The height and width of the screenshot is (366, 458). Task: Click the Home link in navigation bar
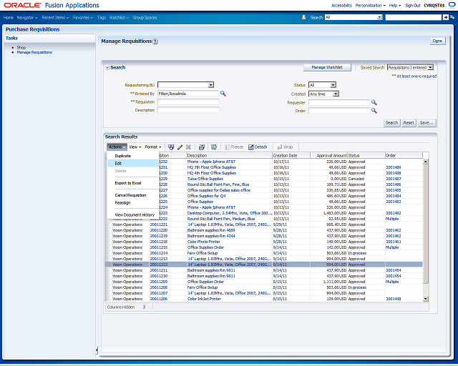9,17
